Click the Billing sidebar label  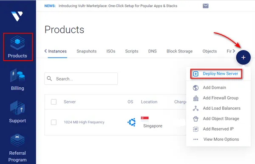pyautogui.click(x=17, y=89)
